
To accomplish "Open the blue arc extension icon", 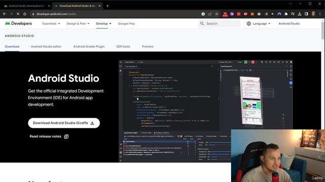I will coord(279,14).
